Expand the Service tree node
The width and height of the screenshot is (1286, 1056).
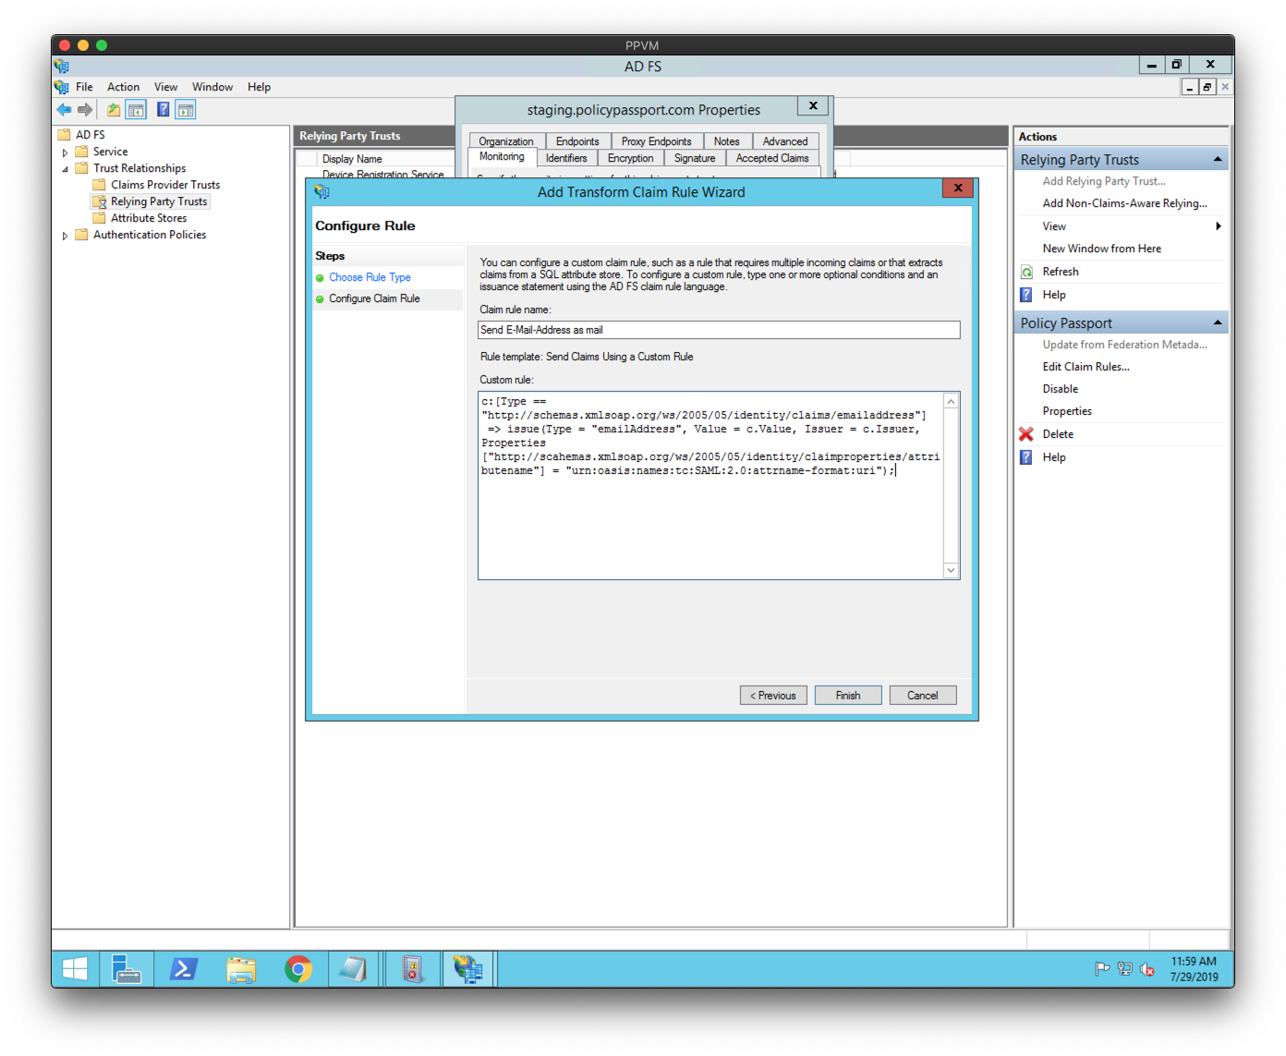tap(65, 152)
